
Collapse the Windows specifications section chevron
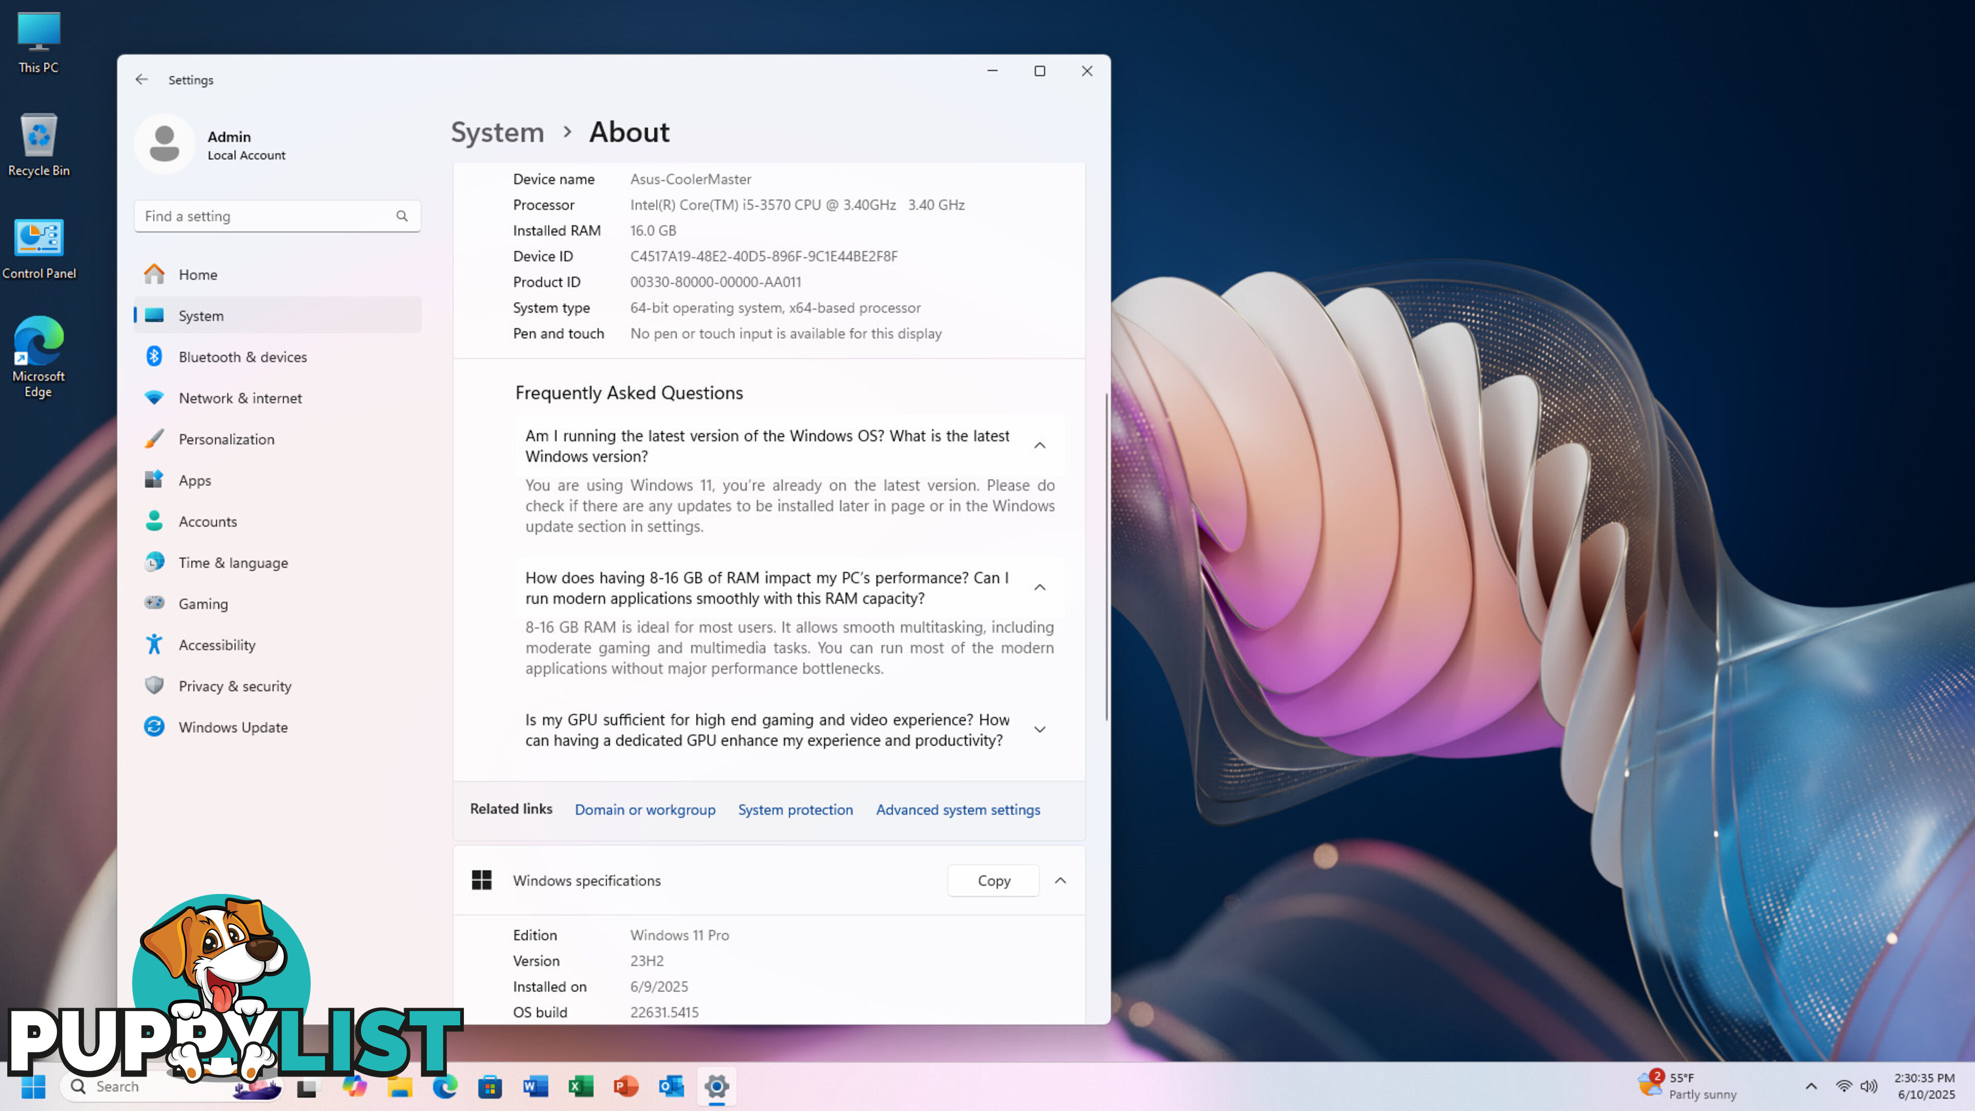click(x=1061, y=880)
